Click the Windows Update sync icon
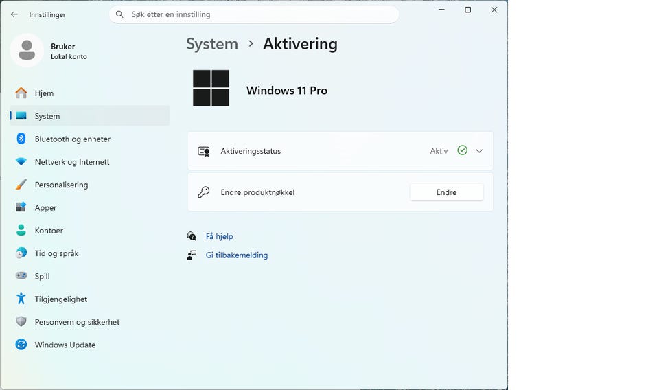 21,345
